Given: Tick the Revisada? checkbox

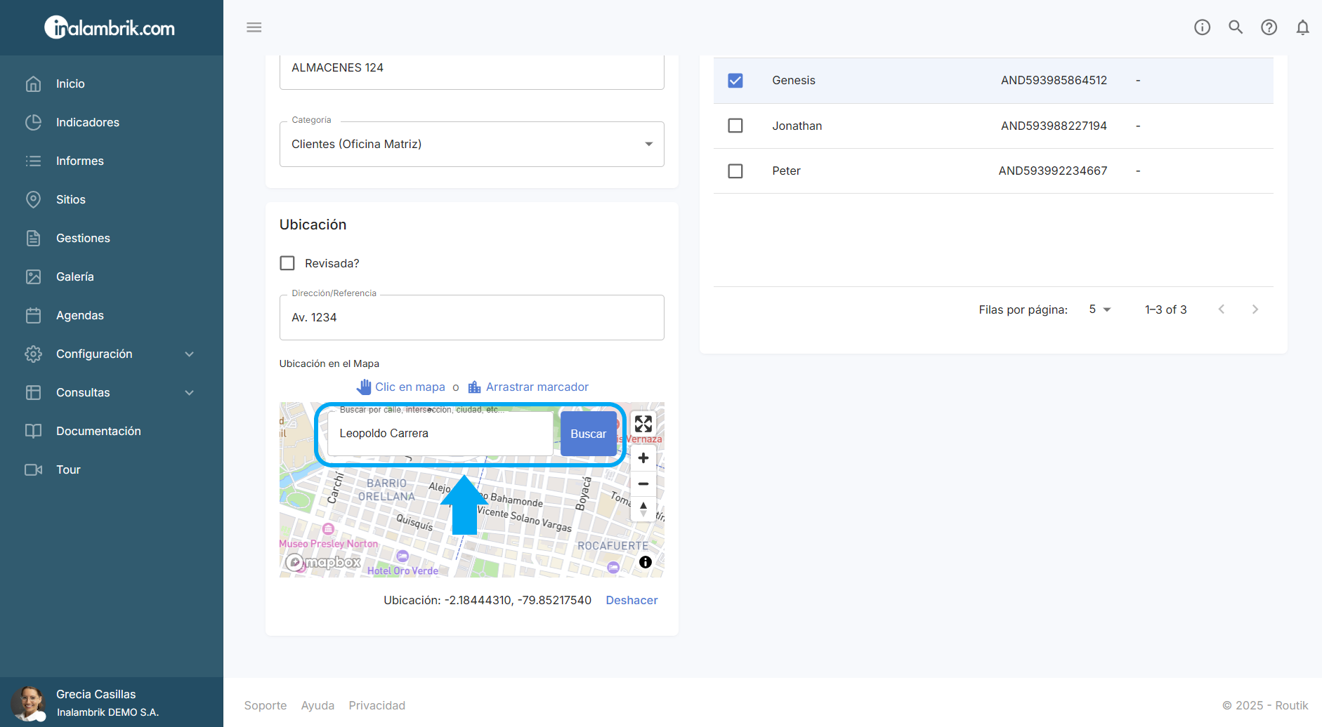Looking at the screenshot, I should click(x=287, y=263).
